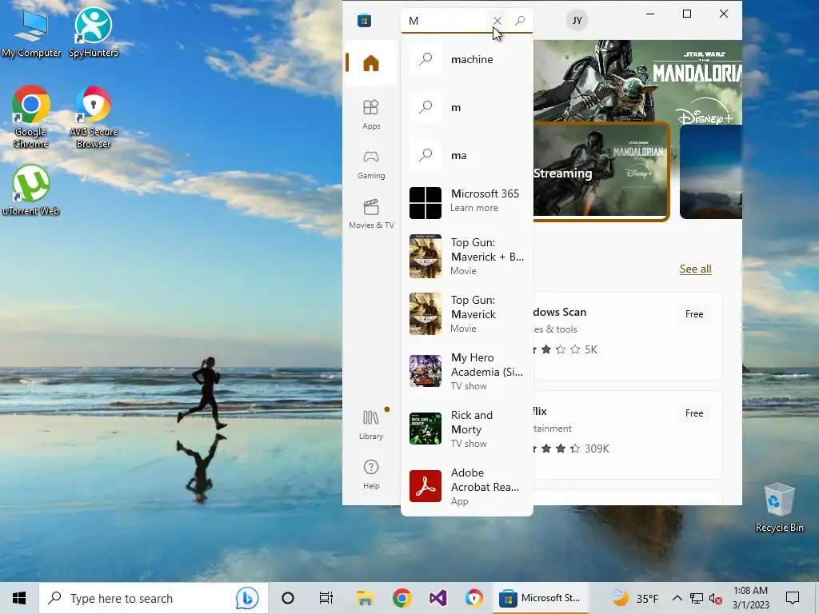Click the Rick and Morty poster thumbnail

pyautogui.click(x=425, y=429)
